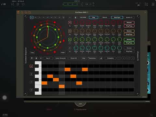
Task: Toggle Ping Pong for track C
Action: coord(129,43)
